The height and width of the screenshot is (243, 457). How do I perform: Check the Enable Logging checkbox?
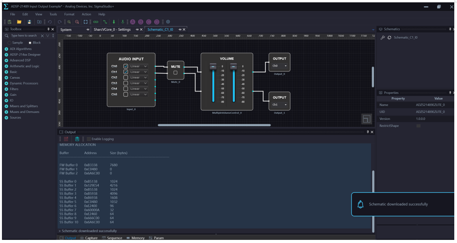[x=89, y=139]
